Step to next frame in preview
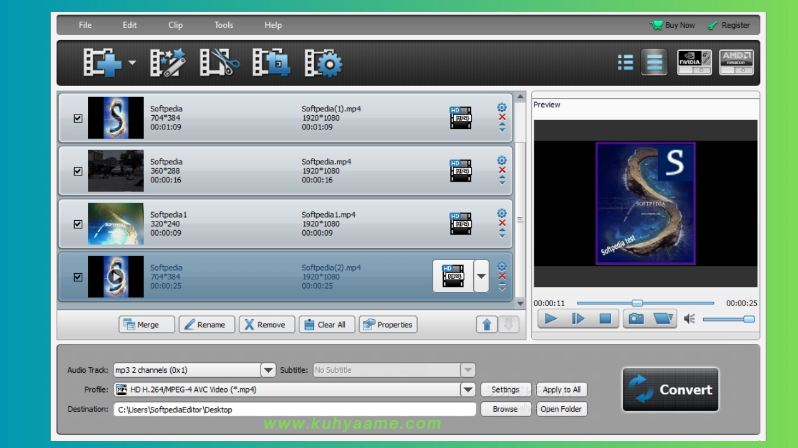798x448 pixels. click(x=578, y=319)
